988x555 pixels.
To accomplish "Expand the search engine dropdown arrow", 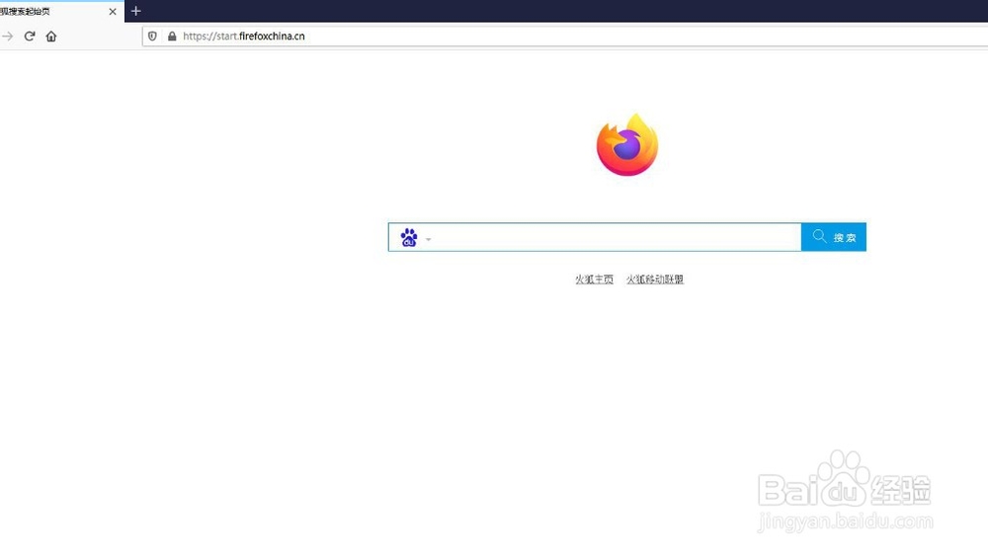I will point(429,239).
